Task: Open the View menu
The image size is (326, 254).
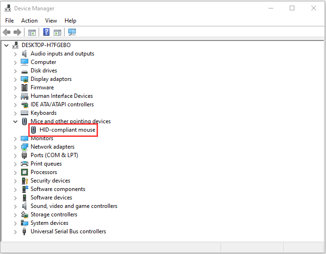Action: click(51, 21)
